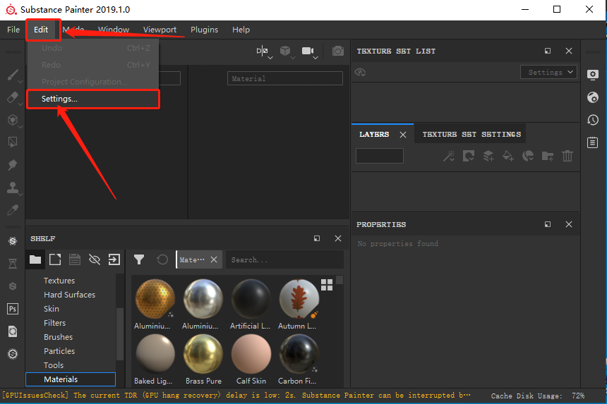Click the Shelf import resources icon
The width and height of the screenshot is (607, 404).
tap(114, 259)
